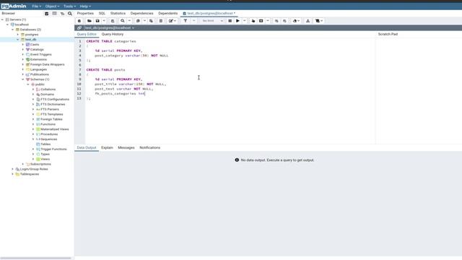The width and height of the screenshot is (462, 260).
Task: Open the Copy options dropdown arrow
Action: [x=144, y=21]
